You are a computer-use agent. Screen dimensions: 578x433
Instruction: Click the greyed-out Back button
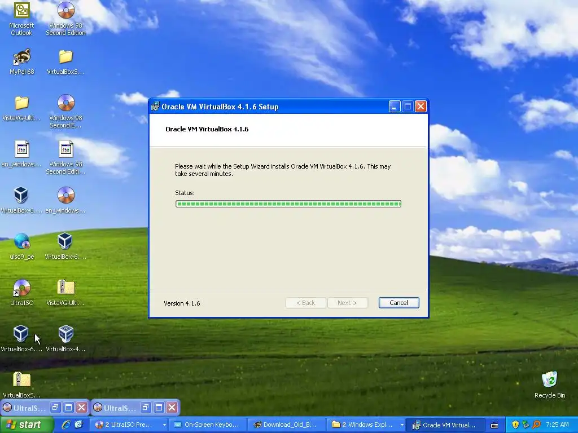tap(305, 303)
